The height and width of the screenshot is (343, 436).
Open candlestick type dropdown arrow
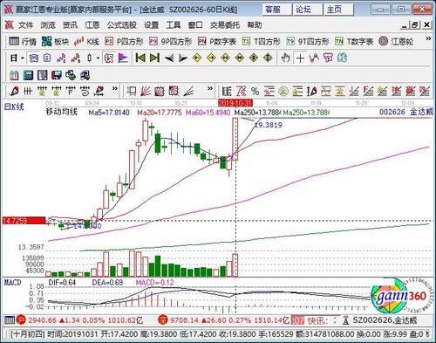pos(98,58)
